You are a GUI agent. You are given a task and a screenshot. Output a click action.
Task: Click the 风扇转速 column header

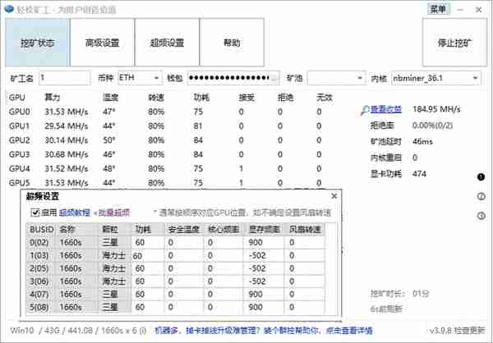pos(305,230)
